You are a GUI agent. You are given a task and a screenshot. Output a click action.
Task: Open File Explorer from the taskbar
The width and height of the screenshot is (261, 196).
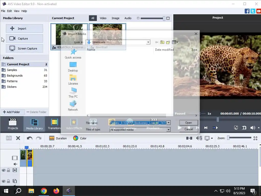coord(31,191)
